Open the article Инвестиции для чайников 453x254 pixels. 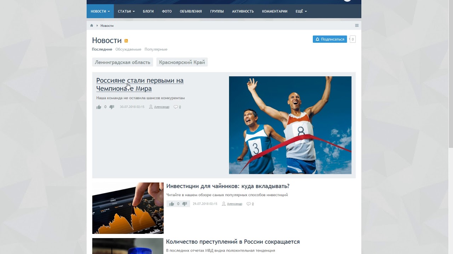pyautogui.click(x=228, y=186)
